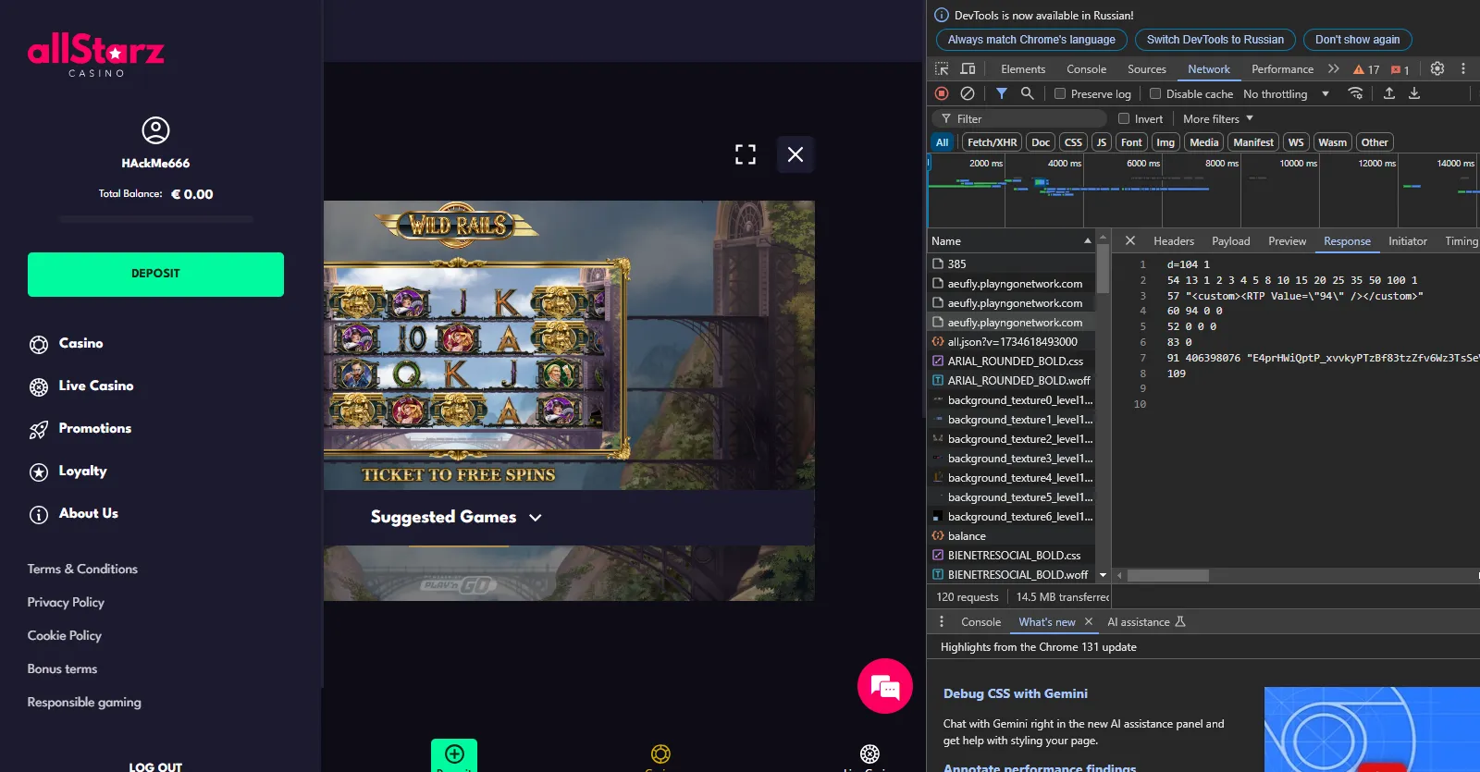Open network search magnifier
The width and height of the screenshot is (1480, 772).
click(1028, 93)
